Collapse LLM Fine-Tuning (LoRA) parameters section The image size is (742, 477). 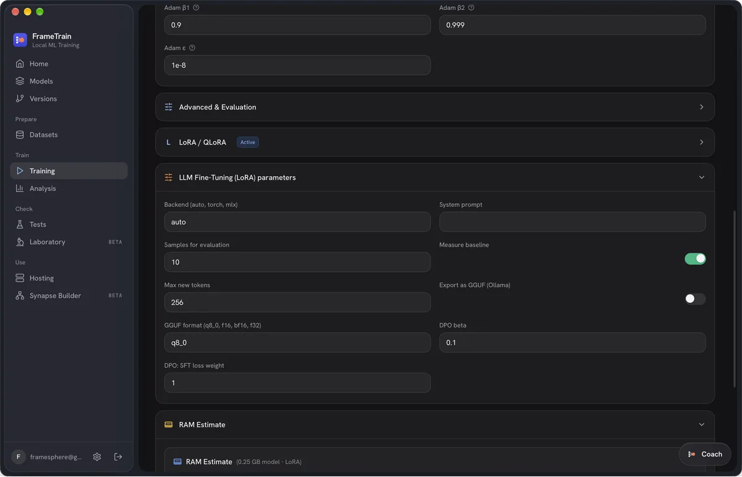[x=435, y=177]
